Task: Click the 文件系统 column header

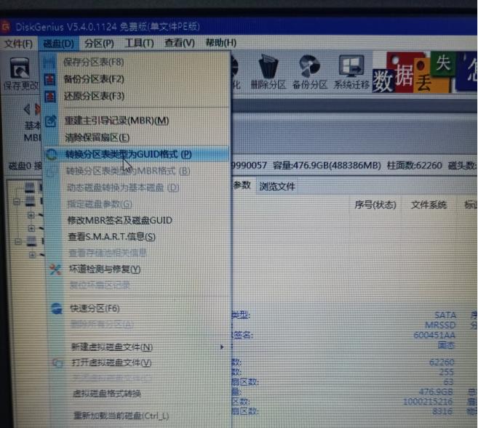Action: pyautogui.click(x=429, y=205)
